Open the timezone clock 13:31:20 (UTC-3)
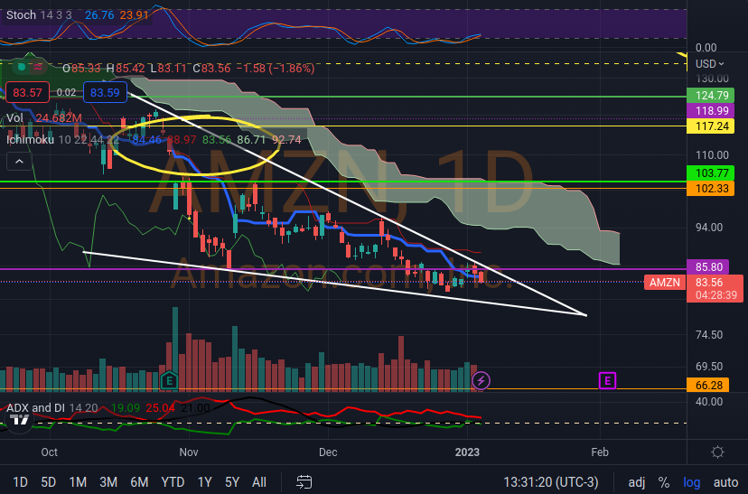The height and width of the screenshot is (494, 748). pos(550,482)
